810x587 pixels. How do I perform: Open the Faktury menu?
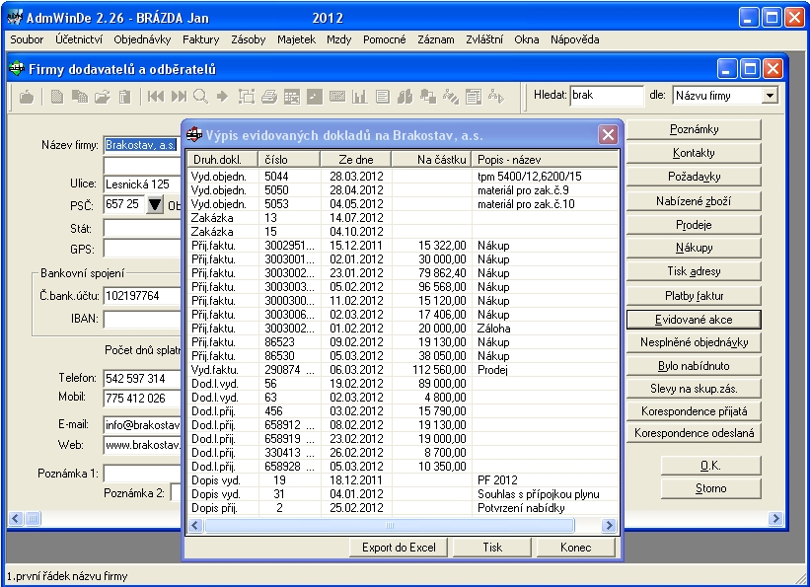(200, 39)
